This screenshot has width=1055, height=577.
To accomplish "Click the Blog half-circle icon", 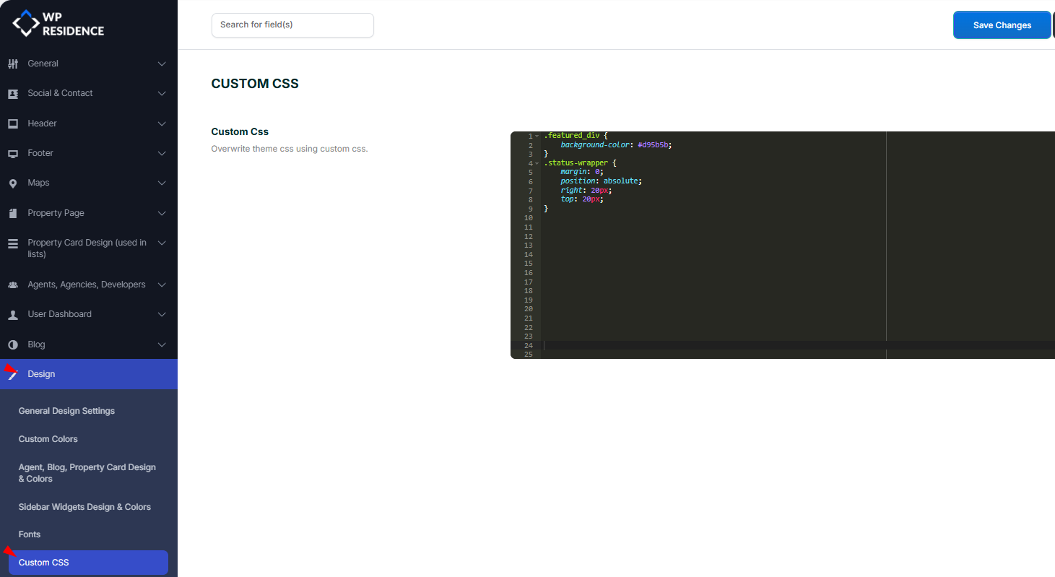I will pos(13,344).
